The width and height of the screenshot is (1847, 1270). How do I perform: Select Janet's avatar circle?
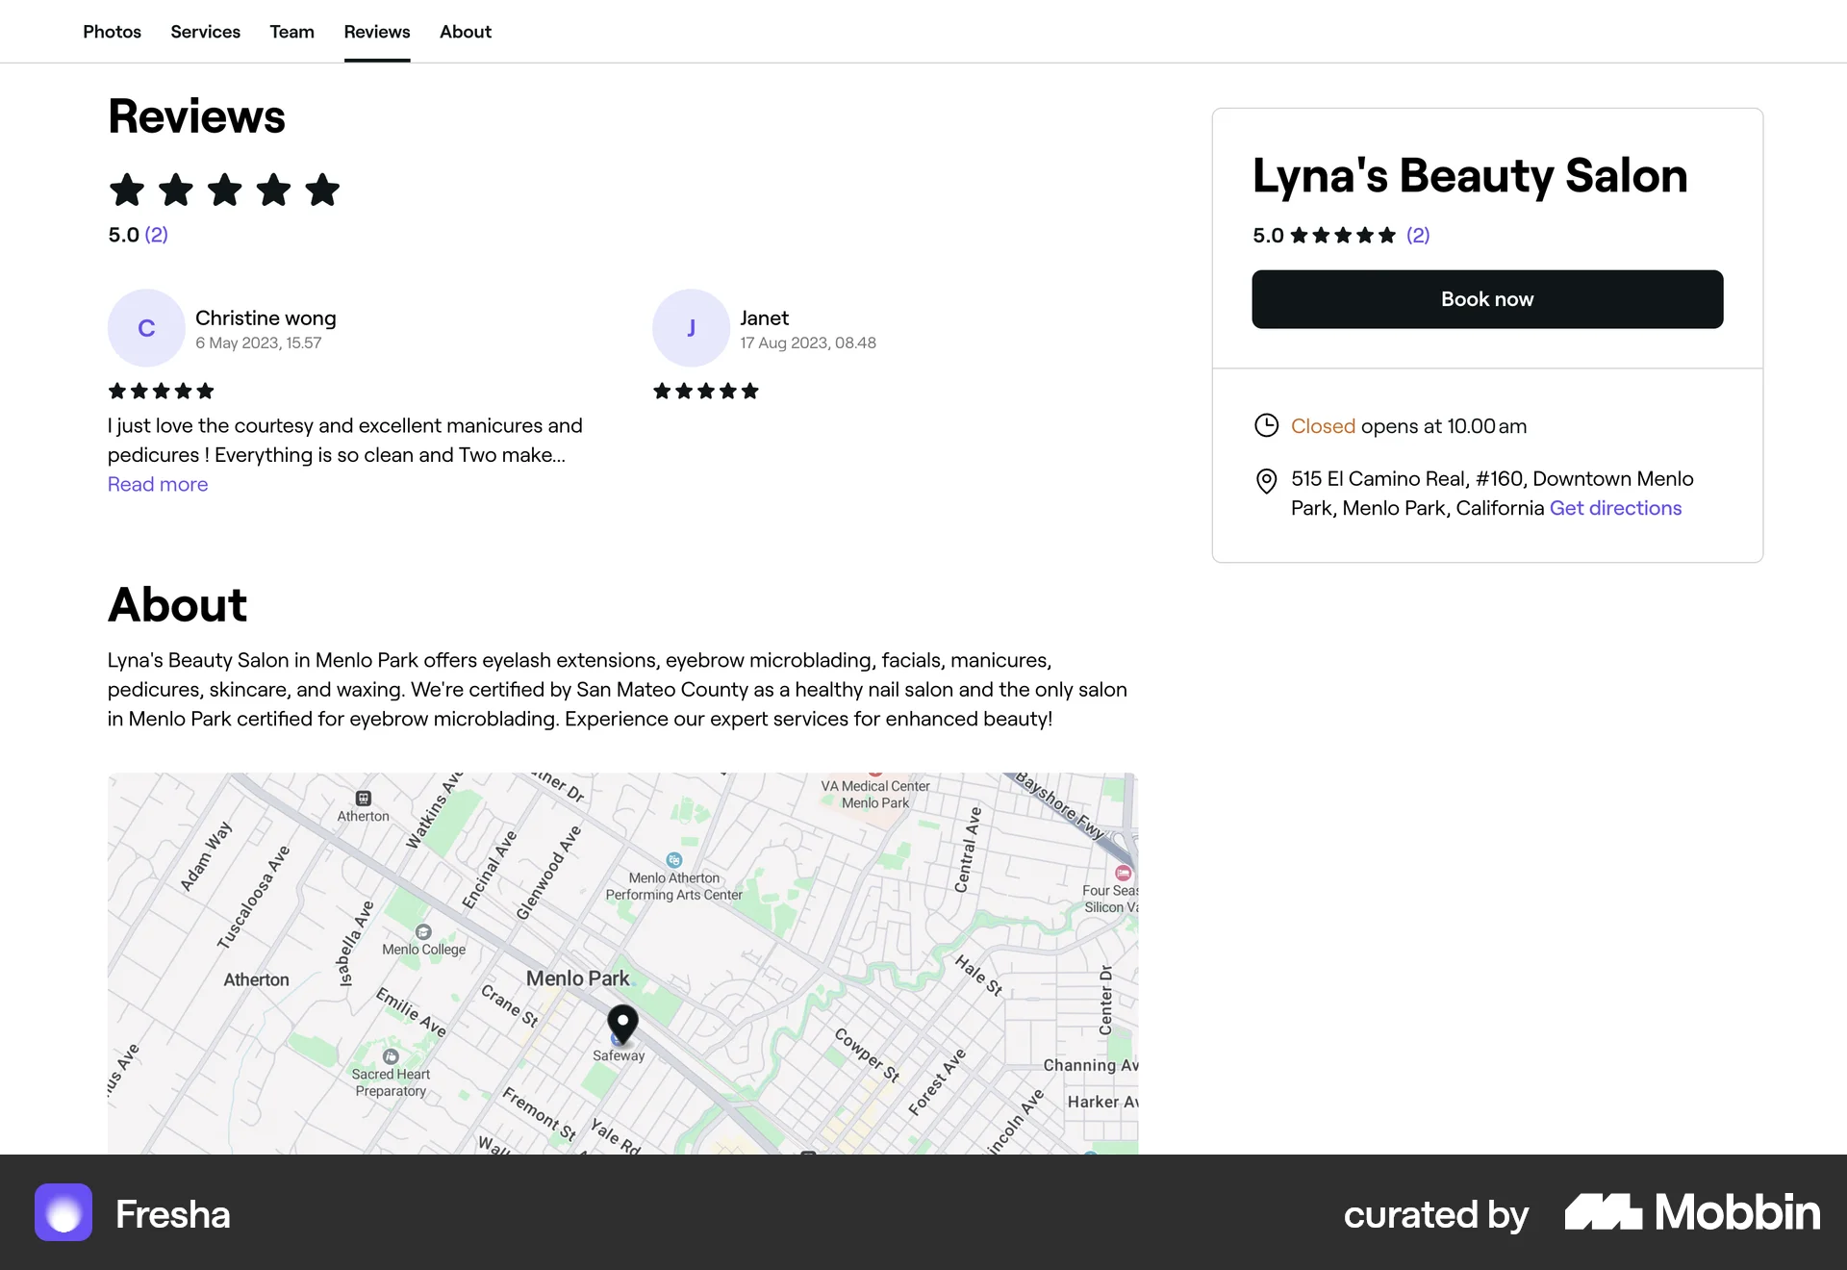[x=691, y=327]
